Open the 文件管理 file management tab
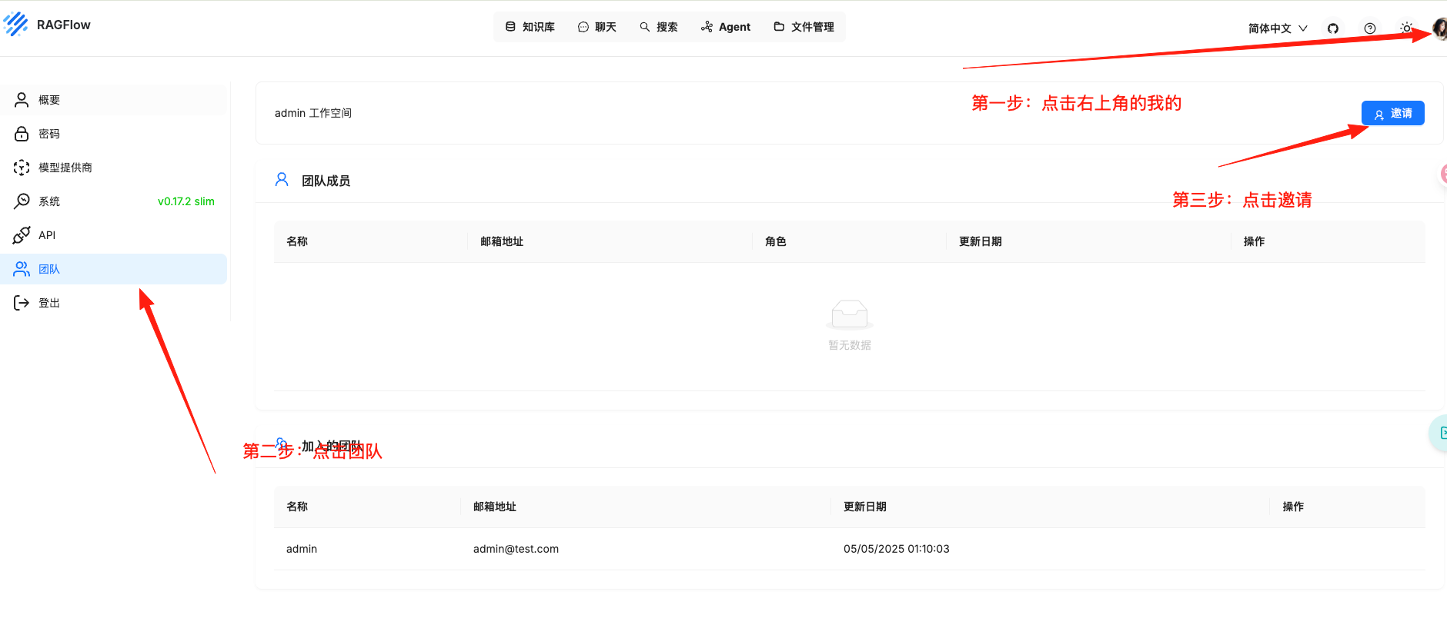 pos(804,27)
